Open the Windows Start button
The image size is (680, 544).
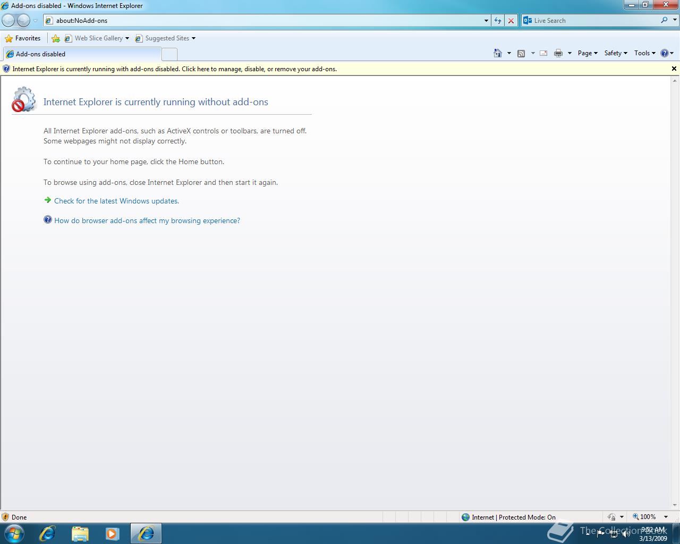tap(14, 533)
